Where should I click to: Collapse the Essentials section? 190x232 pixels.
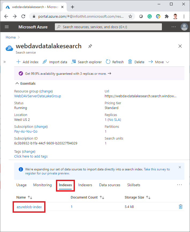tap(26, 83)
